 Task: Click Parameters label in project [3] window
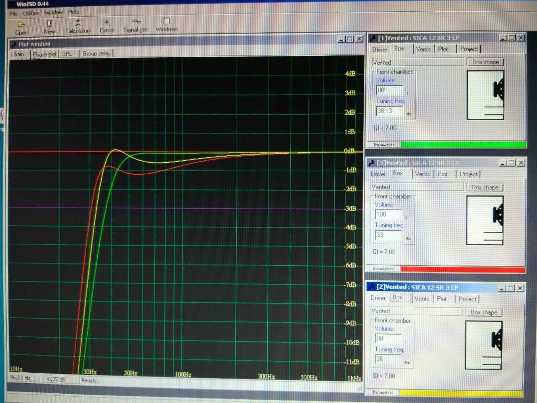383,269
